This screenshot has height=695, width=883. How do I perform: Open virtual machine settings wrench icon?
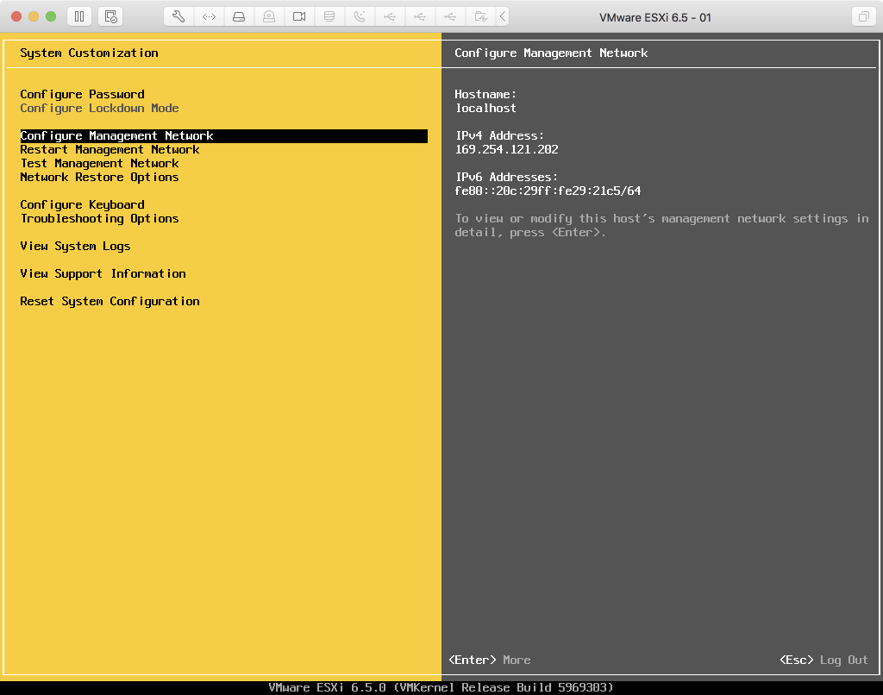pyautogui.click(x=179, y=16)
